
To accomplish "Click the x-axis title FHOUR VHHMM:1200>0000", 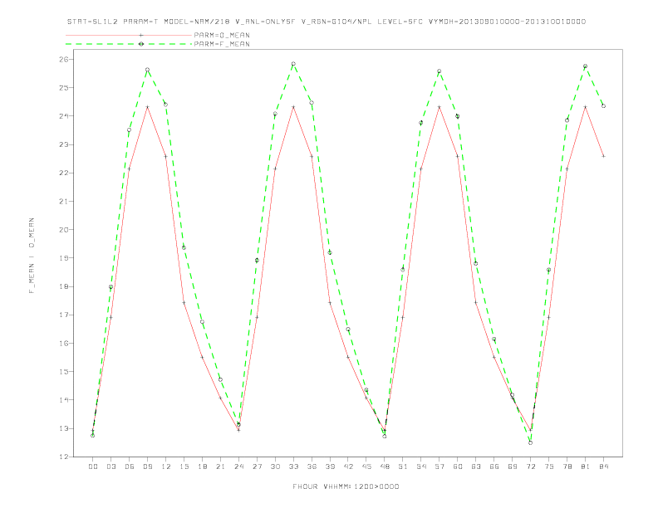I will pyautogui.click(x=346, y=486).
